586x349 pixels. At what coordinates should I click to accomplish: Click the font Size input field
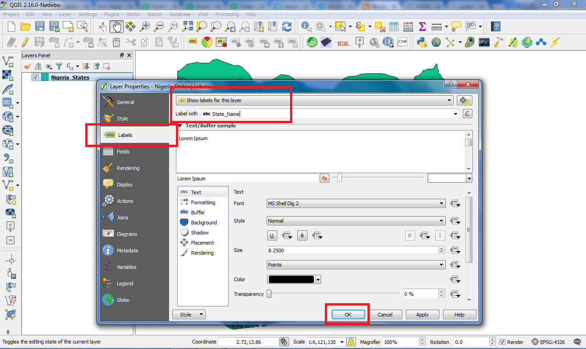point(353,251)
